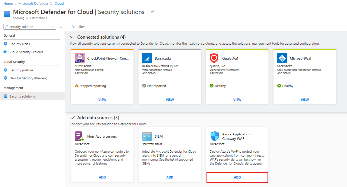The height and width of the screenshot is (187, 347).
Task: Open the more options ellipsis menu
Action: pos(160,12)
